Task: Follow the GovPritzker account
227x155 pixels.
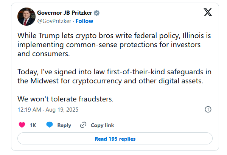Action: (x=84, y=21)
